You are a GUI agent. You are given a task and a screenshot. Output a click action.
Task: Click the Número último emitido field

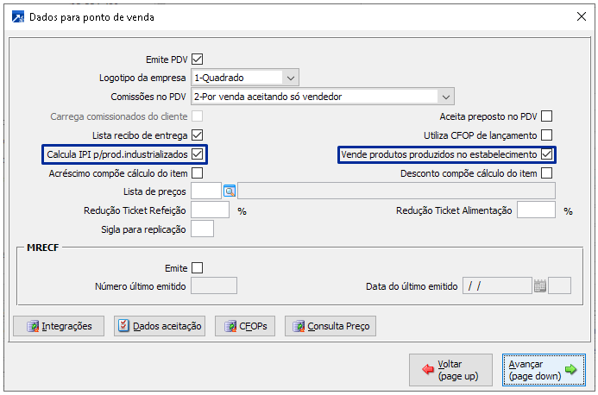tap(214, 285)
